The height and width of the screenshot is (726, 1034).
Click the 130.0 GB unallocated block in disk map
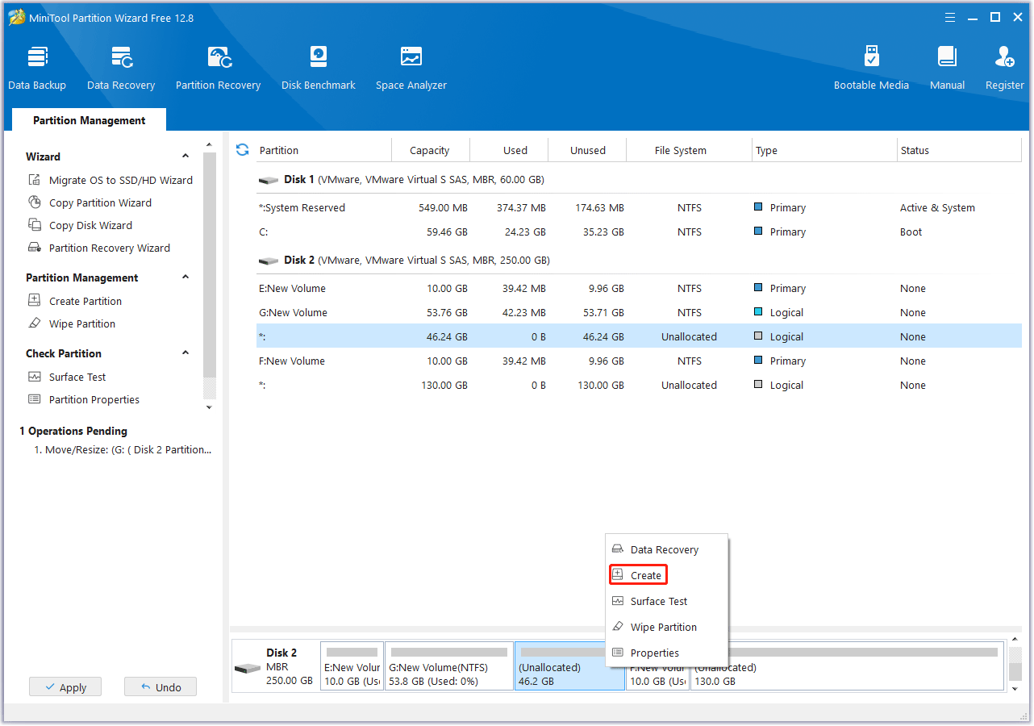tap(847, 666)
